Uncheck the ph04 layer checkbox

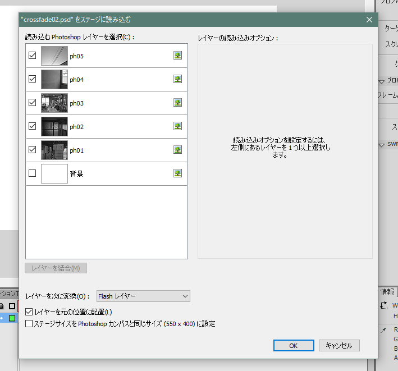coord(32,79)
